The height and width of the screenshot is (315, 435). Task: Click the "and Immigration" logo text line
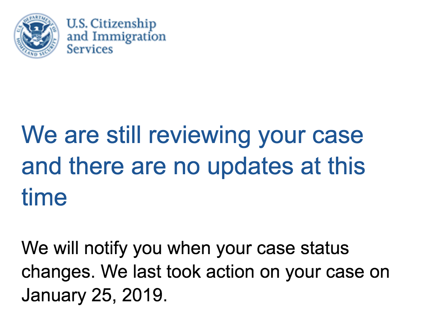coord(116,37)
